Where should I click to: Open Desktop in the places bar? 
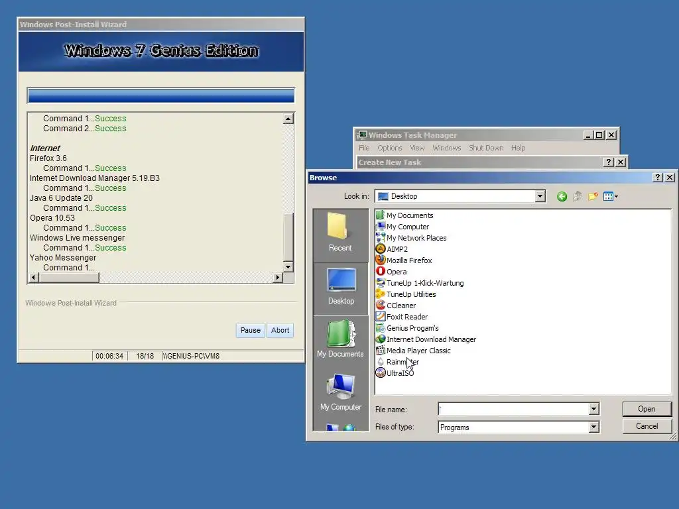tap(340, 288)
